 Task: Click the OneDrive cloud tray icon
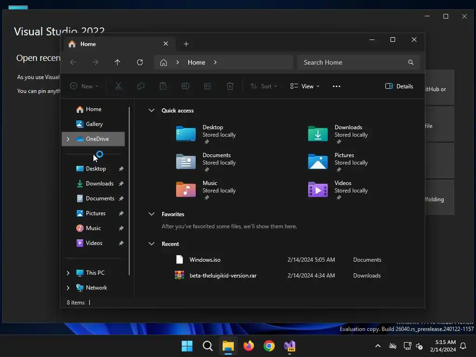393,346
